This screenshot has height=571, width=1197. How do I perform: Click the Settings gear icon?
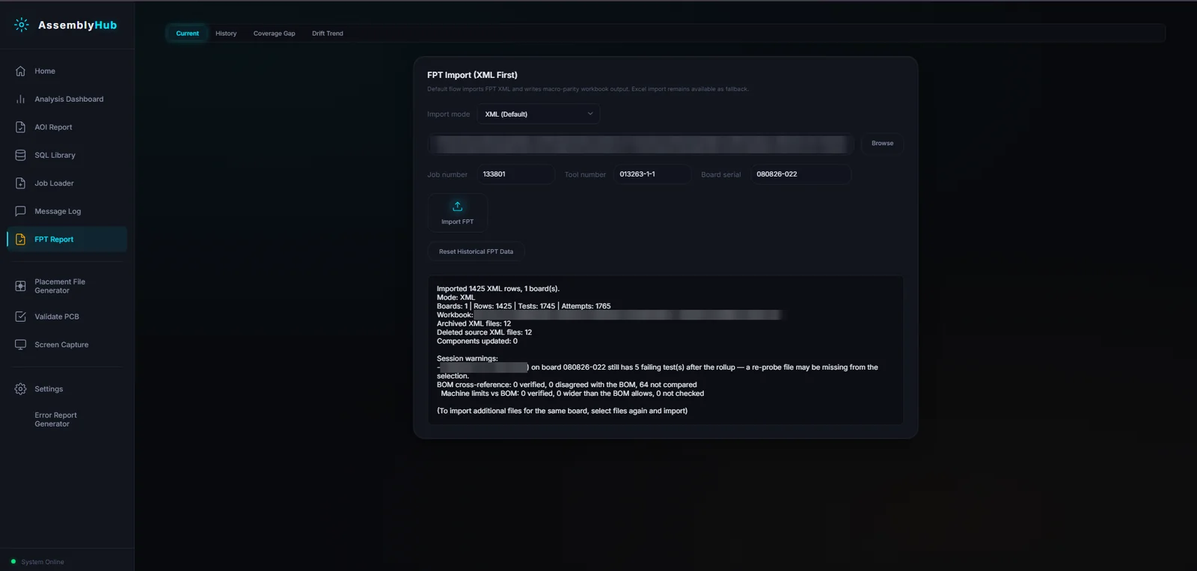click(x=20, y=389)
